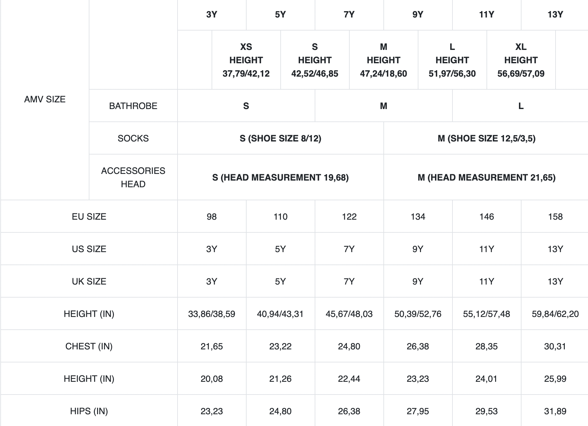The image size is (588, 426).
Task: Select the BATHROBE row label
Action: (x=133, y=106)
